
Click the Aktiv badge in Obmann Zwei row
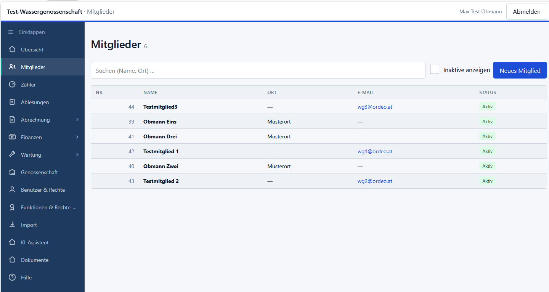click(487, 166)
